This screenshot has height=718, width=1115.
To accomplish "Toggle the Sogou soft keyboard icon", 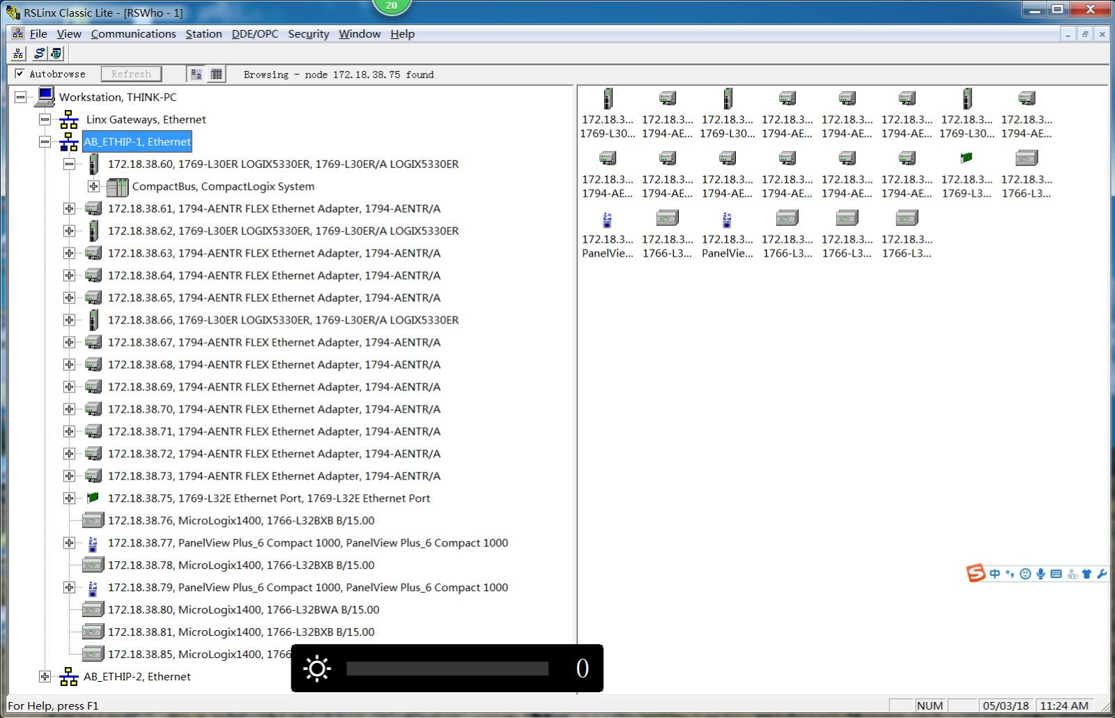I will point(1056,574).
